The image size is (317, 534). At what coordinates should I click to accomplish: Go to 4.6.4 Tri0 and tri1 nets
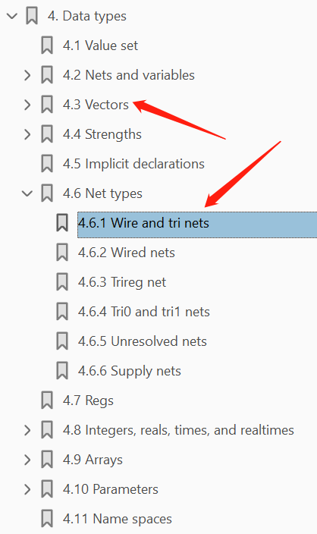pos(143,312)
